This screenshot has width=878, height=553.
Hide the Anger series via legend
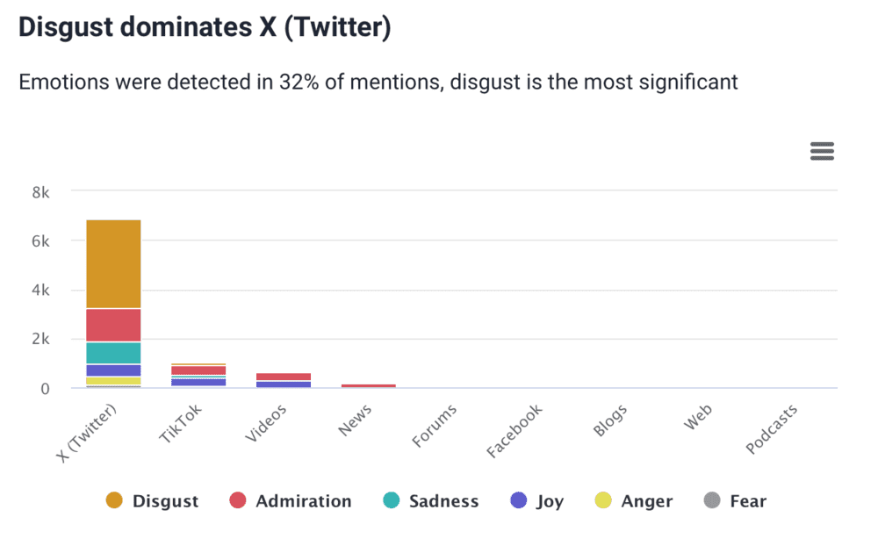[646, 501]
